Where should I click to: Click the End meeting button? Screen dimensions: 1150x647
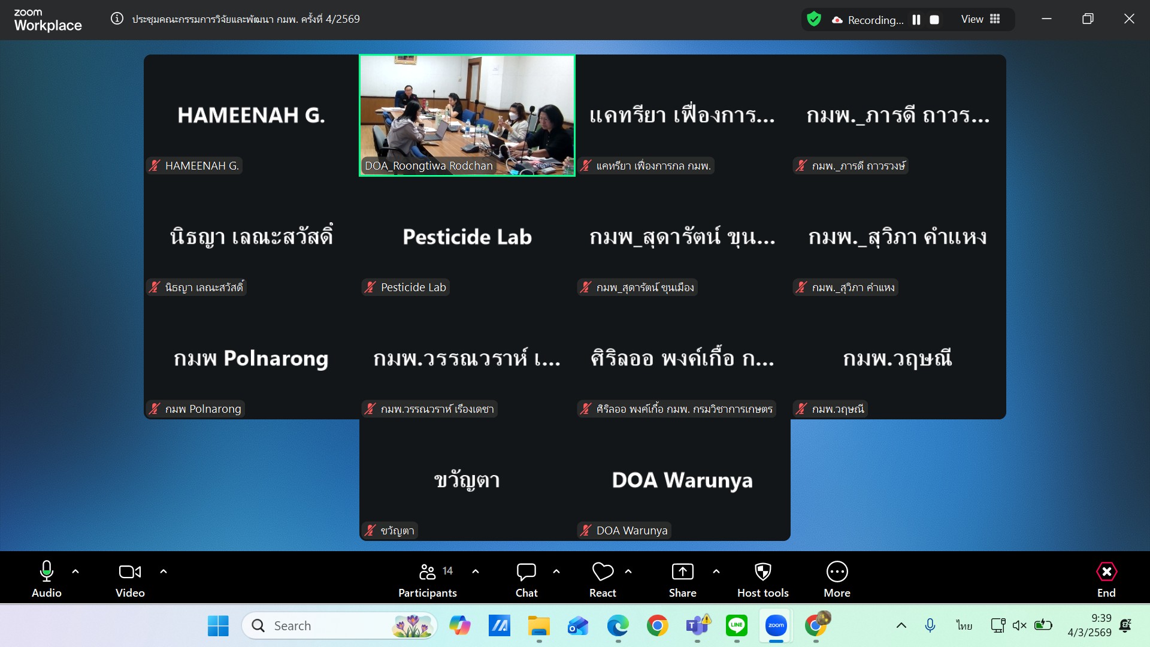[x=1106, y=573]
